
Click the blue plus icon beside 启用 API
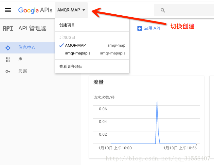tap(140, 28)
